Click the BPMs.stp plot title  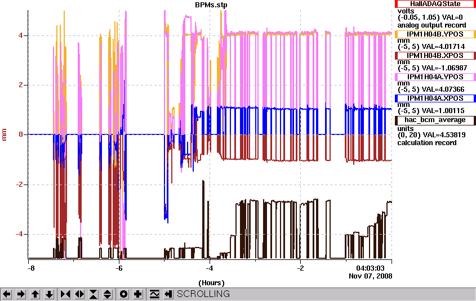[x=211, y=5]
